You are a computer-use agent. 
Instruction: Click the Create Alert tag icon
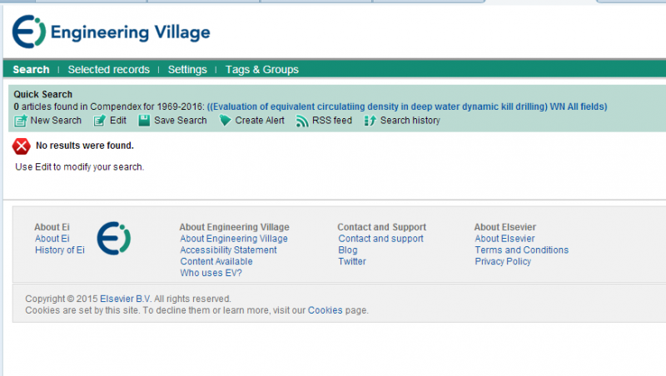pyautogui.click(x=225, y=121)
